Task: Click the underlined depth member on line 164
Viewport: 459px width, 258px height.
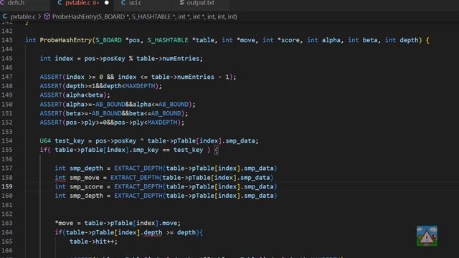Action: click(153, 232)
